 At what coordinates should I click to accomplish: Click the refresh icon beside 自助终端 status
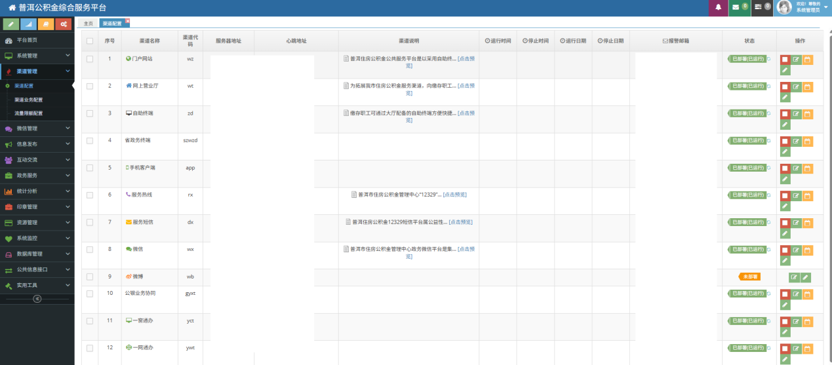coord(768,113)
